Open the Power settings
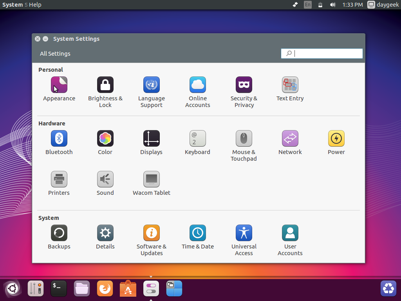The height and width of the screenshot is (301, 401). (x=336, y=138)
